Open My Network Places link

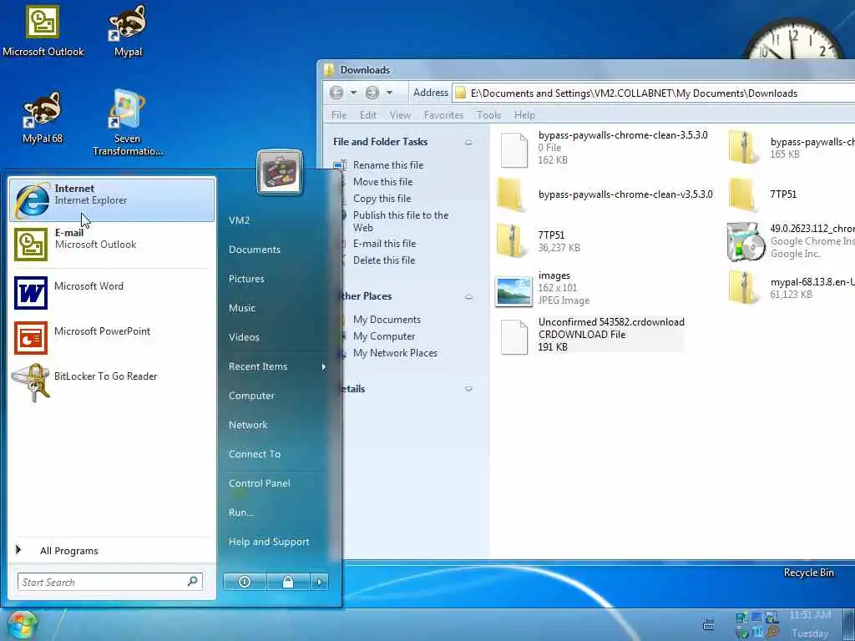[x=395, y=353]
